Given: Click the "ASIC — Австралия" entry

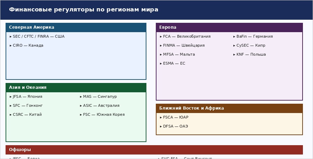Looking at the screenshot, I should pos(99,106).
